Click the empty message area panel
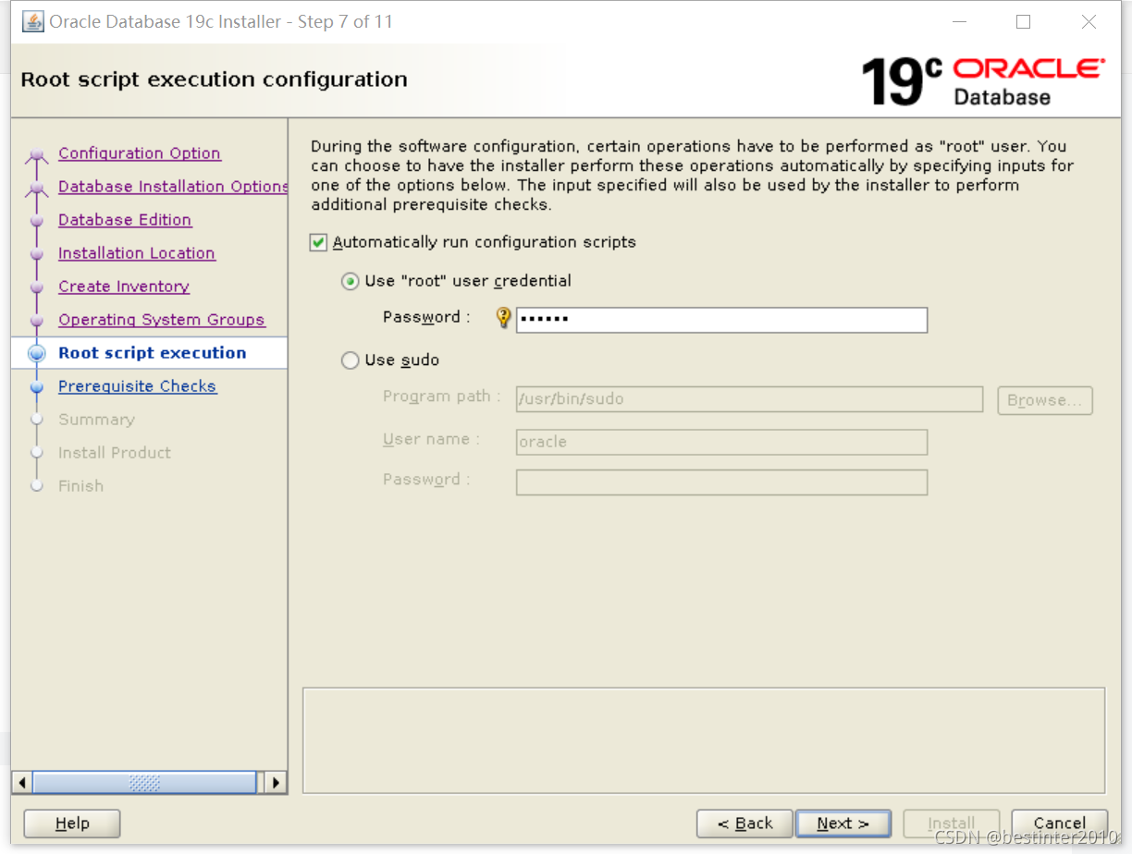The width and height of the screenshot is (1132, 854). [x=704, y=740]
